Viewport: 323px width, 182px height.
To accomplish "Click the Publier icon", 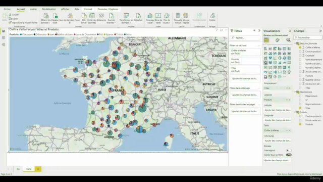I will tap(212, 16).
